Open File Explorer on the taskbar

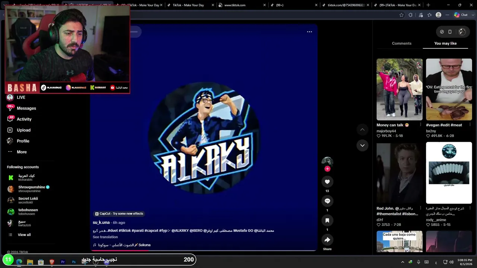tap(30, 262)
